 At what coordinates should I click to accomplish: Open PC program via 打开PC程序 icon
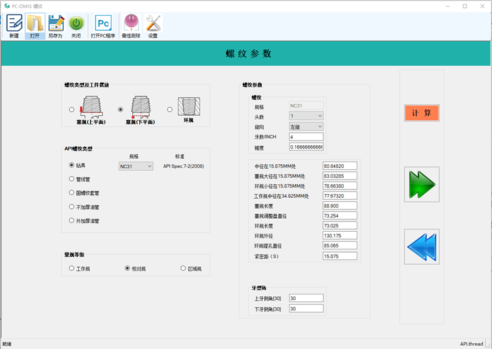103,26
